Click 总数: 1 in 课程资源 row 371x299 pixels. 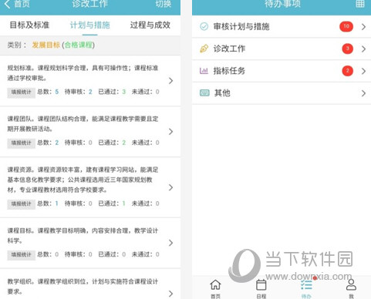click(x=48, y=203)
